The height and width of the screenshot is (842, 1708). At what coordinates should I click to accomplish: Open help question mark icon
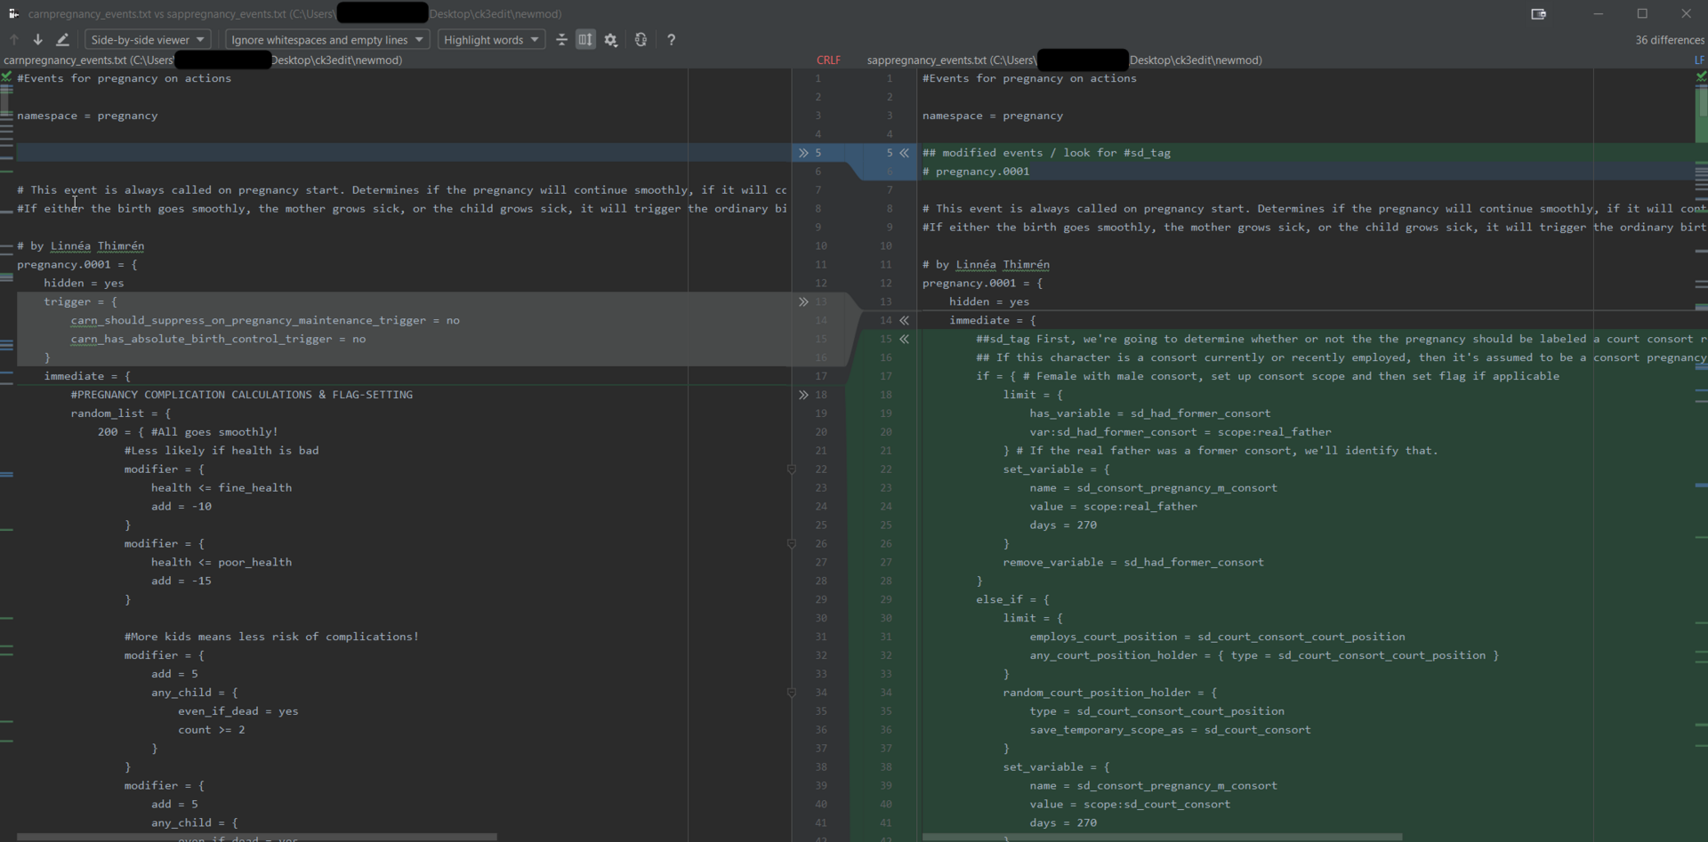click(671, 39)
